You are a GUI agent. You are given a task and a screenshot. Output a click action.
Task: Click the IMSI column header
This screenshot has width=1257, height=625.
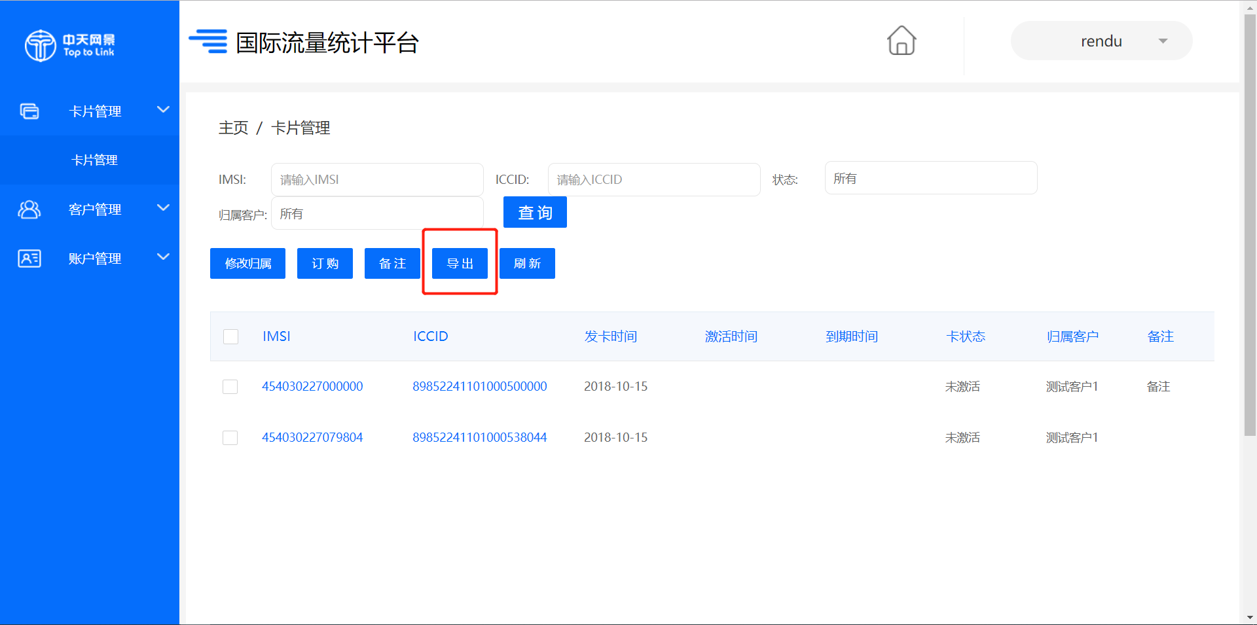point(276,336)
